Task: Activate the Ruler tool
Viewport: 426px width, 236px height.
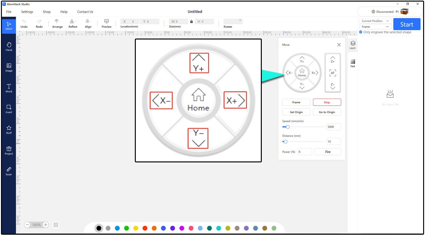Action: [x=9, y=171]
